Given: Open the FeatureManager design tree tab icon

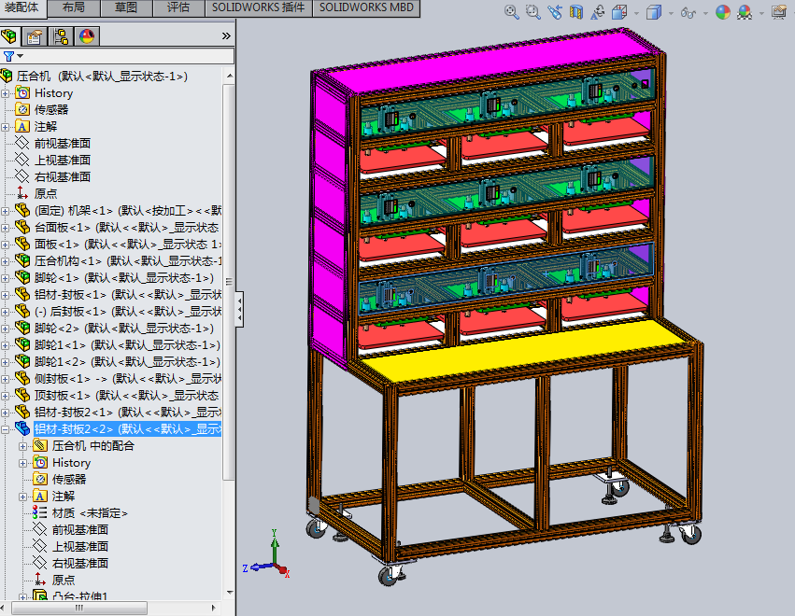Looking at the screenshot, I should coord(9,36).
